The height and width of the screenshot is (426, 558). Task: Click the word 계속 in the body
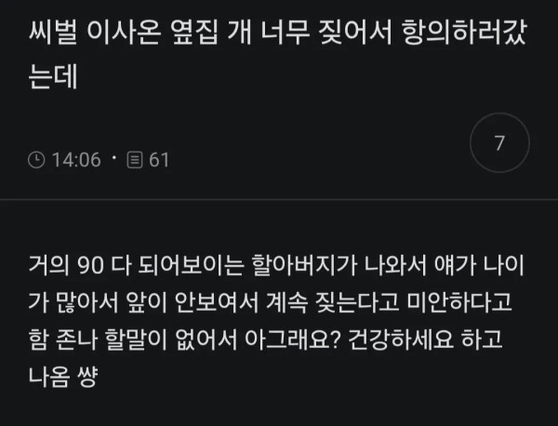coord(286,302)
